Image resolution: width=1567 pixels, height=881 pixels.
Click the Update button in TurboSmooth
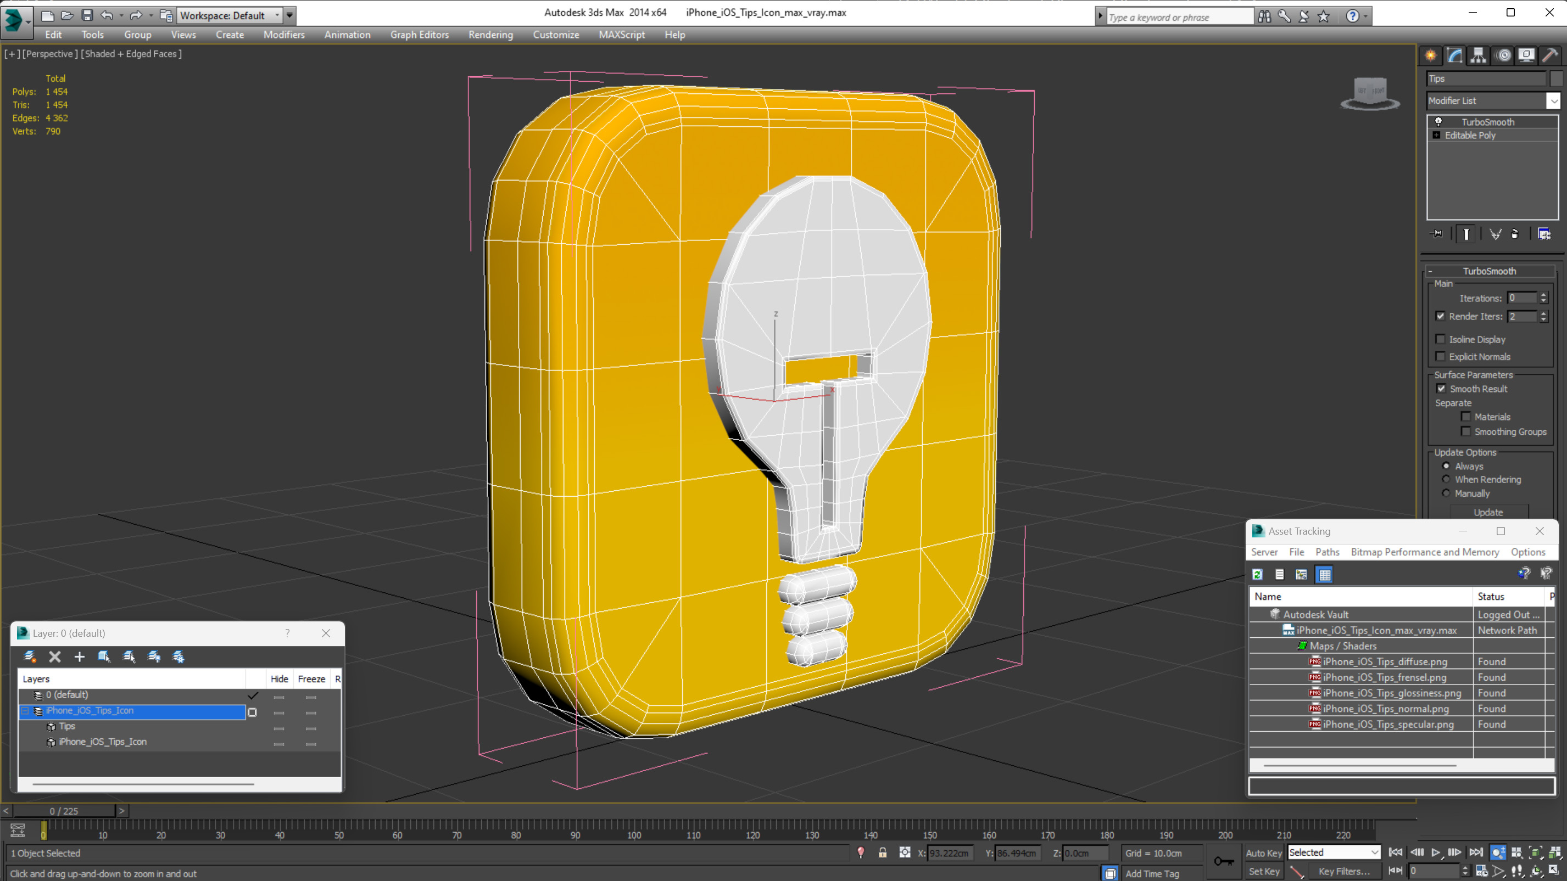1488,512
